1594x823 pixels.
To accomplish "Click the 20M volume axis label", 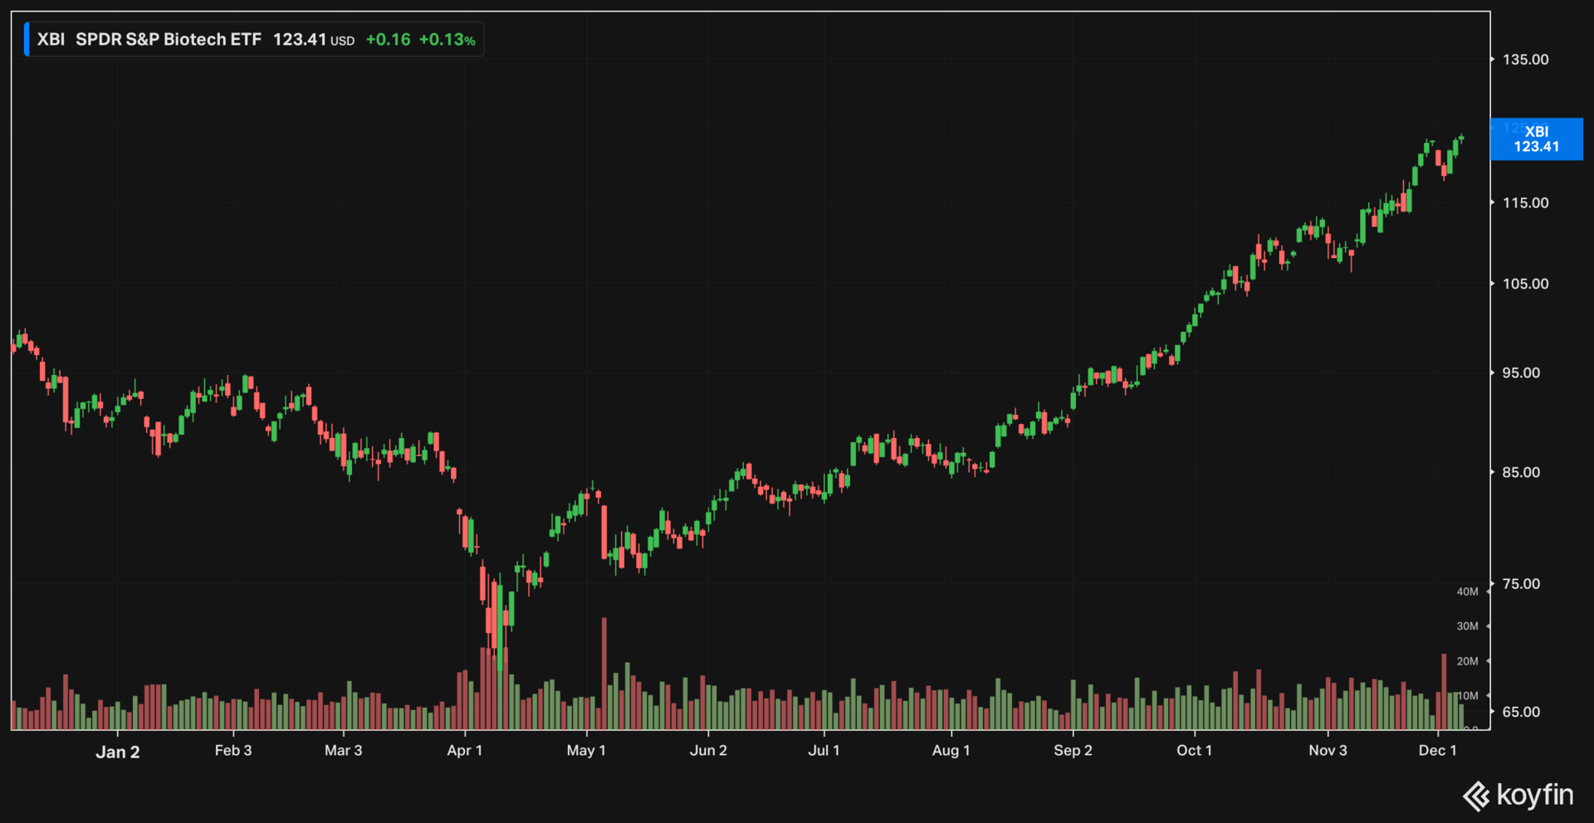I will pyautogui.click(x=1467, y=661).
